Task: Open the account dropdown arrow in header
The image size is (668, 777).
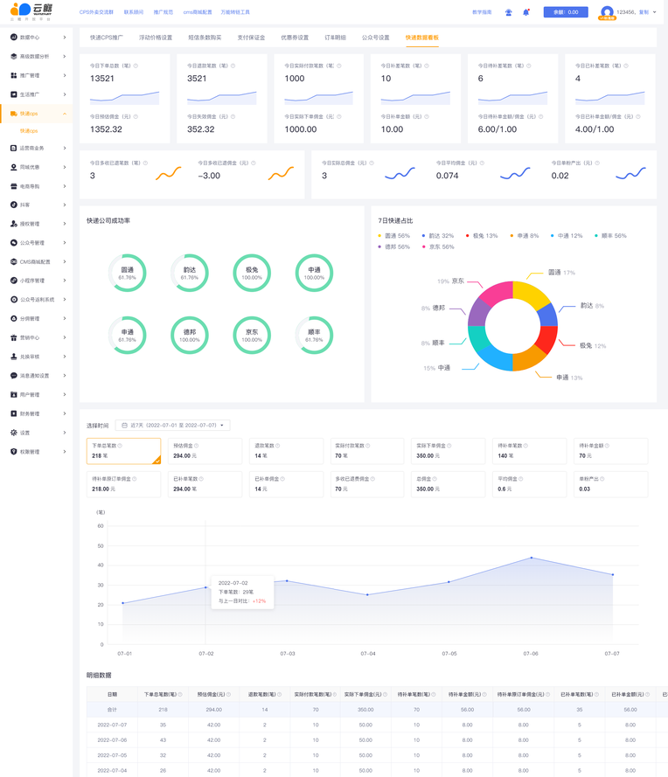Action: click(x=655, y=12)
